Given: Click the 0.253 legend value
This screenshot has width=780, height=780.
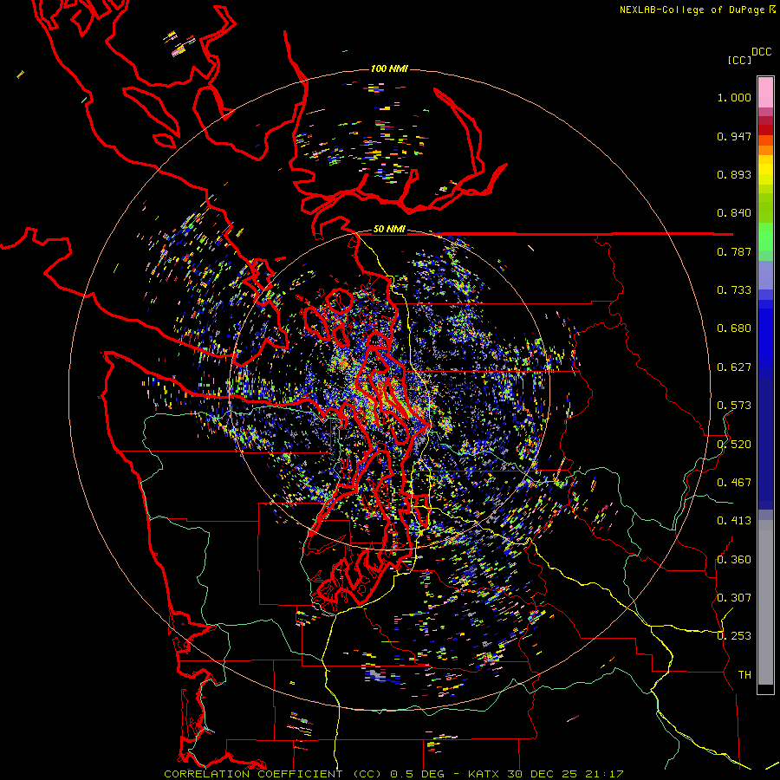Looking at the screenshot, I should (x=734, y=636).
